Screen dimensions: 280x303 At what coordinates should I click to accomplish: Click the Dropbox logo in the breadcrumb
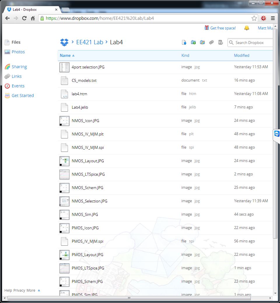64,42
